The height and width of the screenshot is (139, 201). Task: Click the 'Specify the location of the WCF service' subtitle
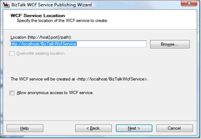click(62, 20)
